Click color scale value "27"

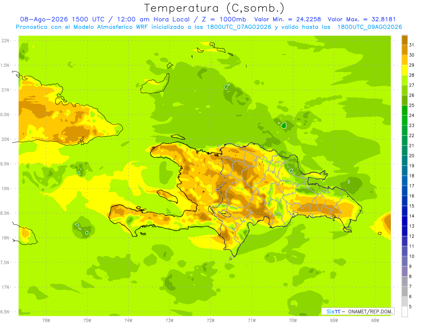(x=412, y=85)
